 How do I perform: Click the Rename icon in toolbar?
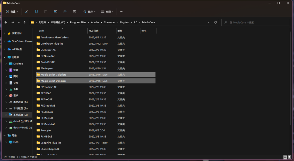click(55, 11)
